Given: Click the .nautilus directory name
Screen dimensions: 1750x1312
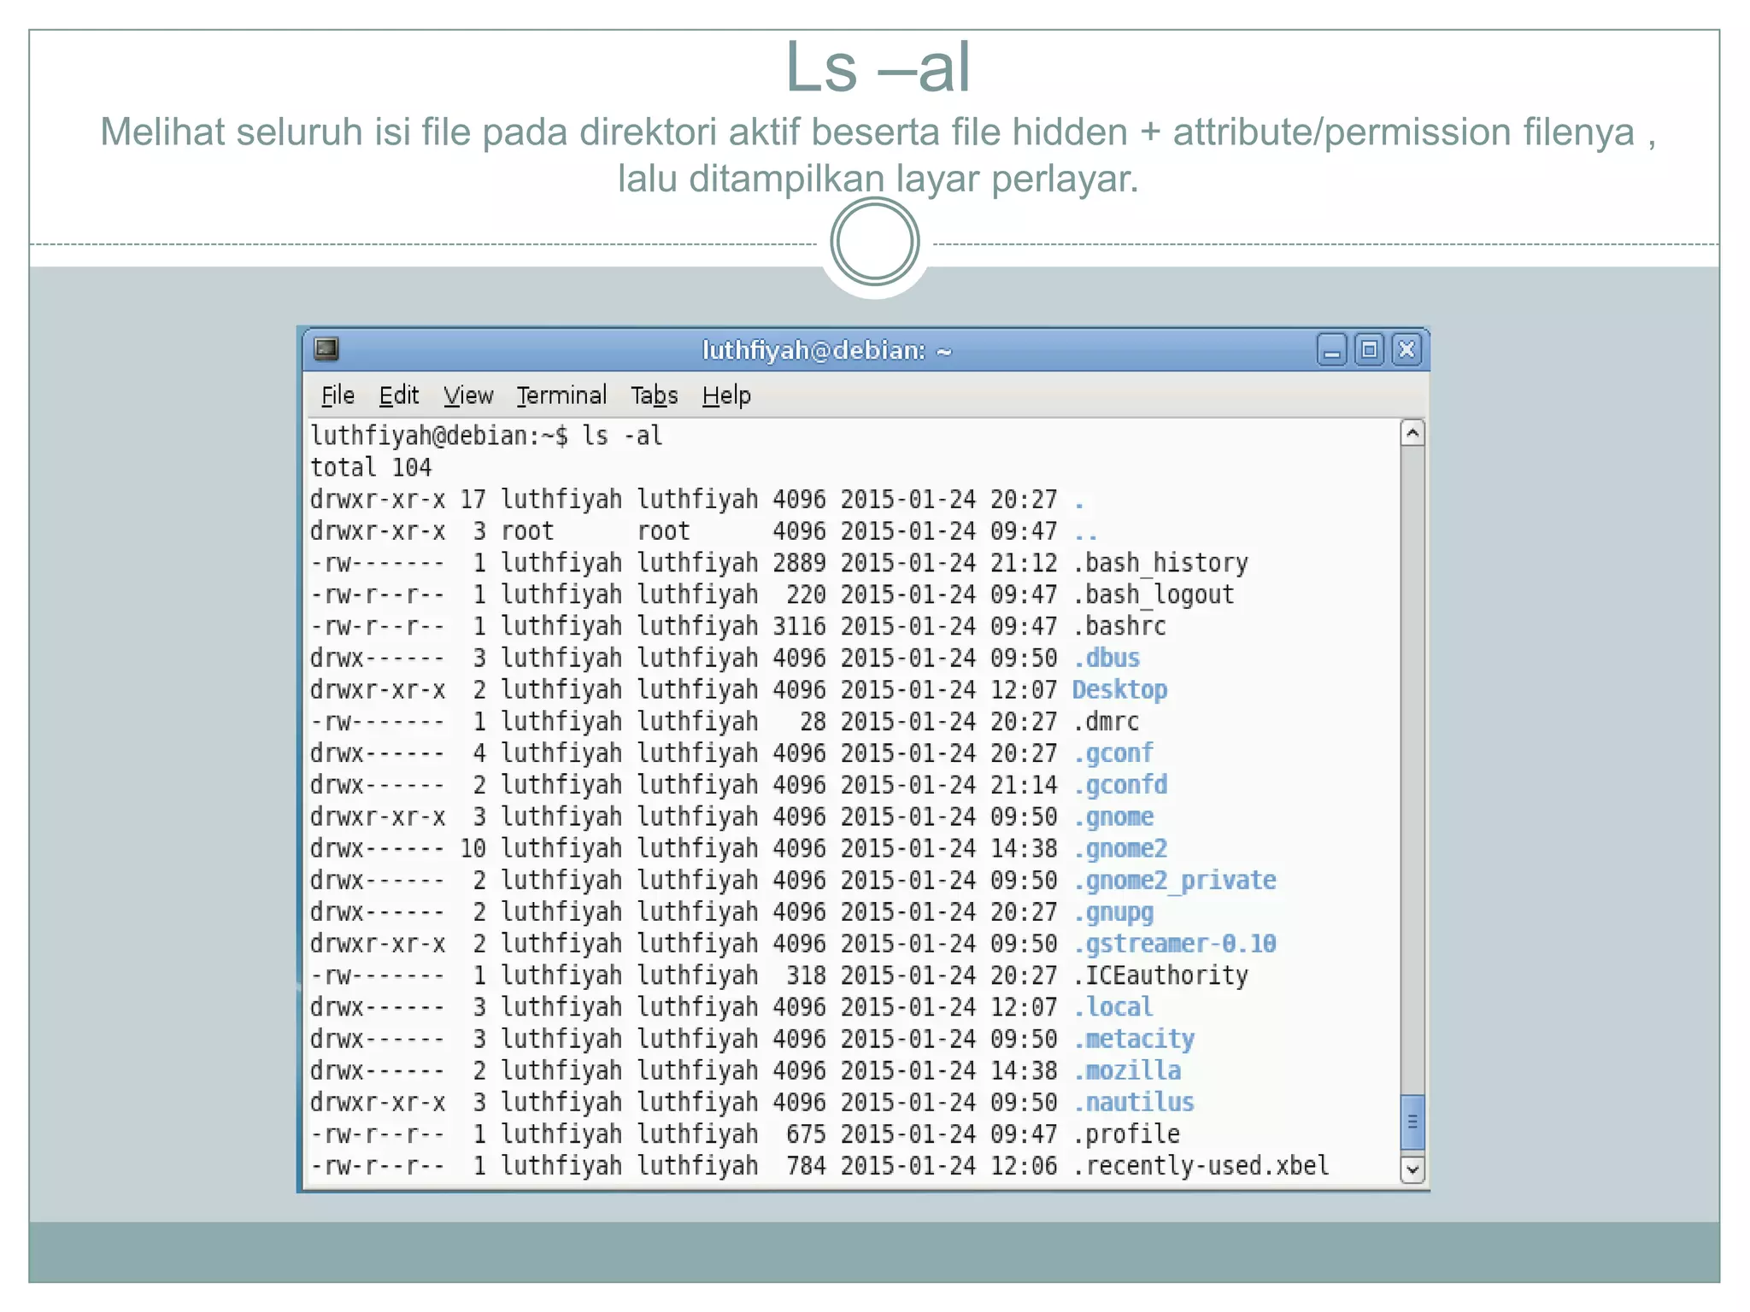Looking at the screenshot, I should tap(1134, 1102).
